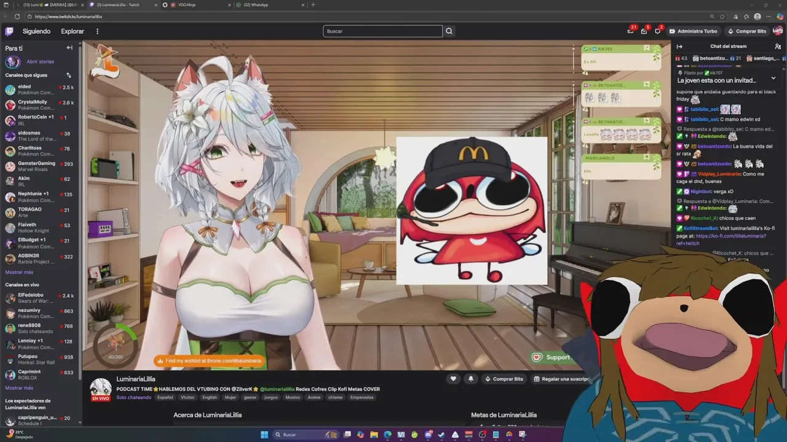Viewport: 787px width, 442px height.
Task: Collapse the stream chat panel
Action: [x=679, y=47]
